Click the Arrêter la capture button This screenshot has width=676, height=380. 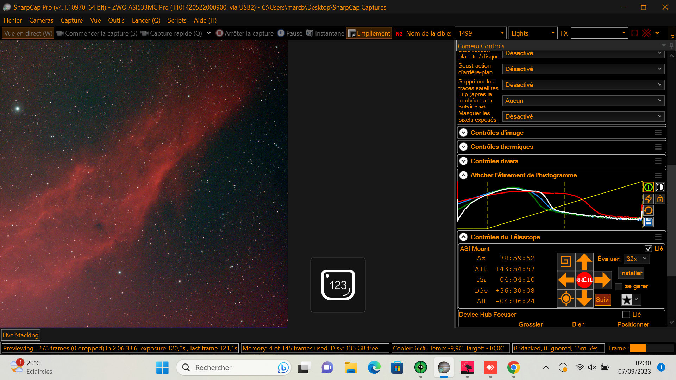pos(245,33)
